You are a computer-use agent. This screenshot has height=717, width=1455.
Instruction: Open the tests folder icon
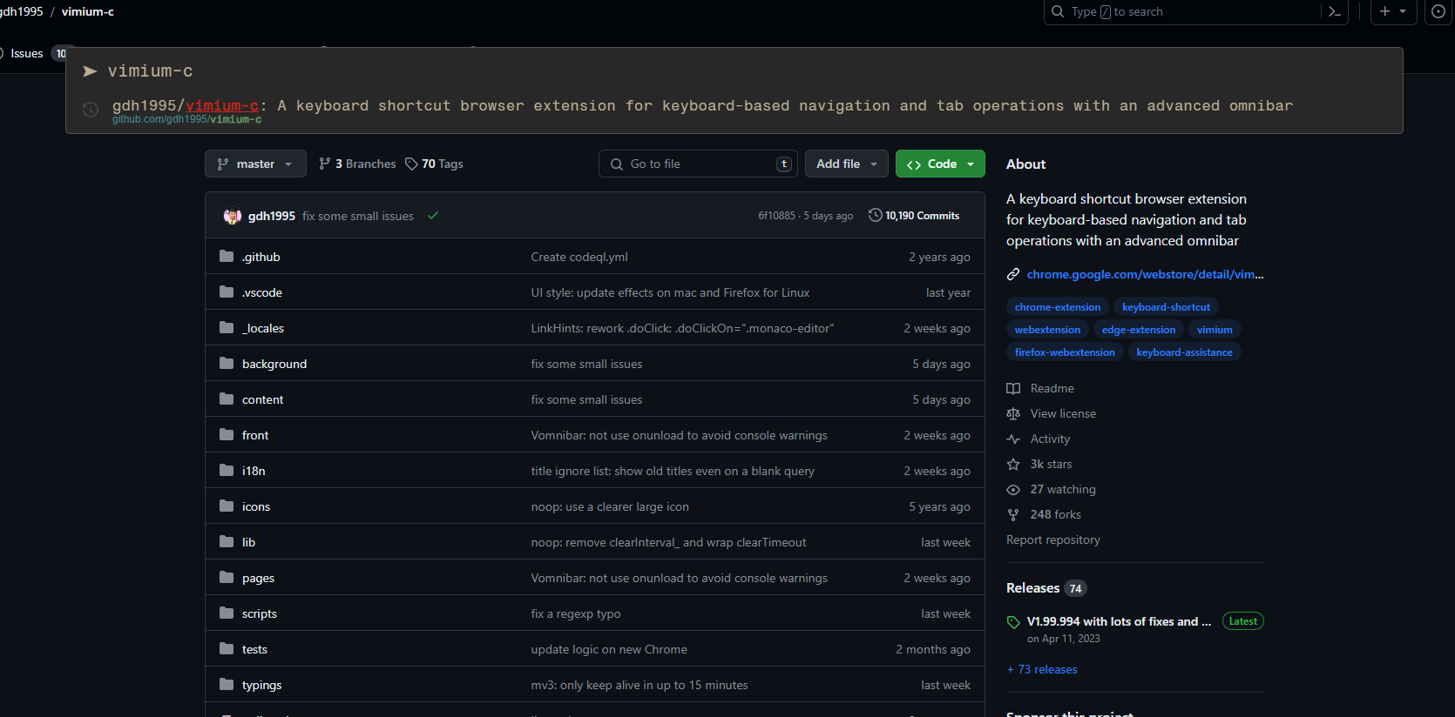(227, 648)
